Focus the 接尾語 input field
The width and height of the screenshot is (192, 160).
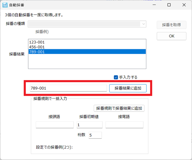(124, 125)
